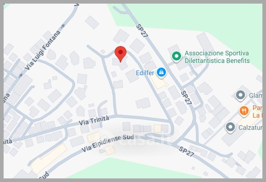Image resolution: width=266 pixels, height=182 pixels.
Task: Select the orange restaurant fork-knife icon
Action: (244, 111)
